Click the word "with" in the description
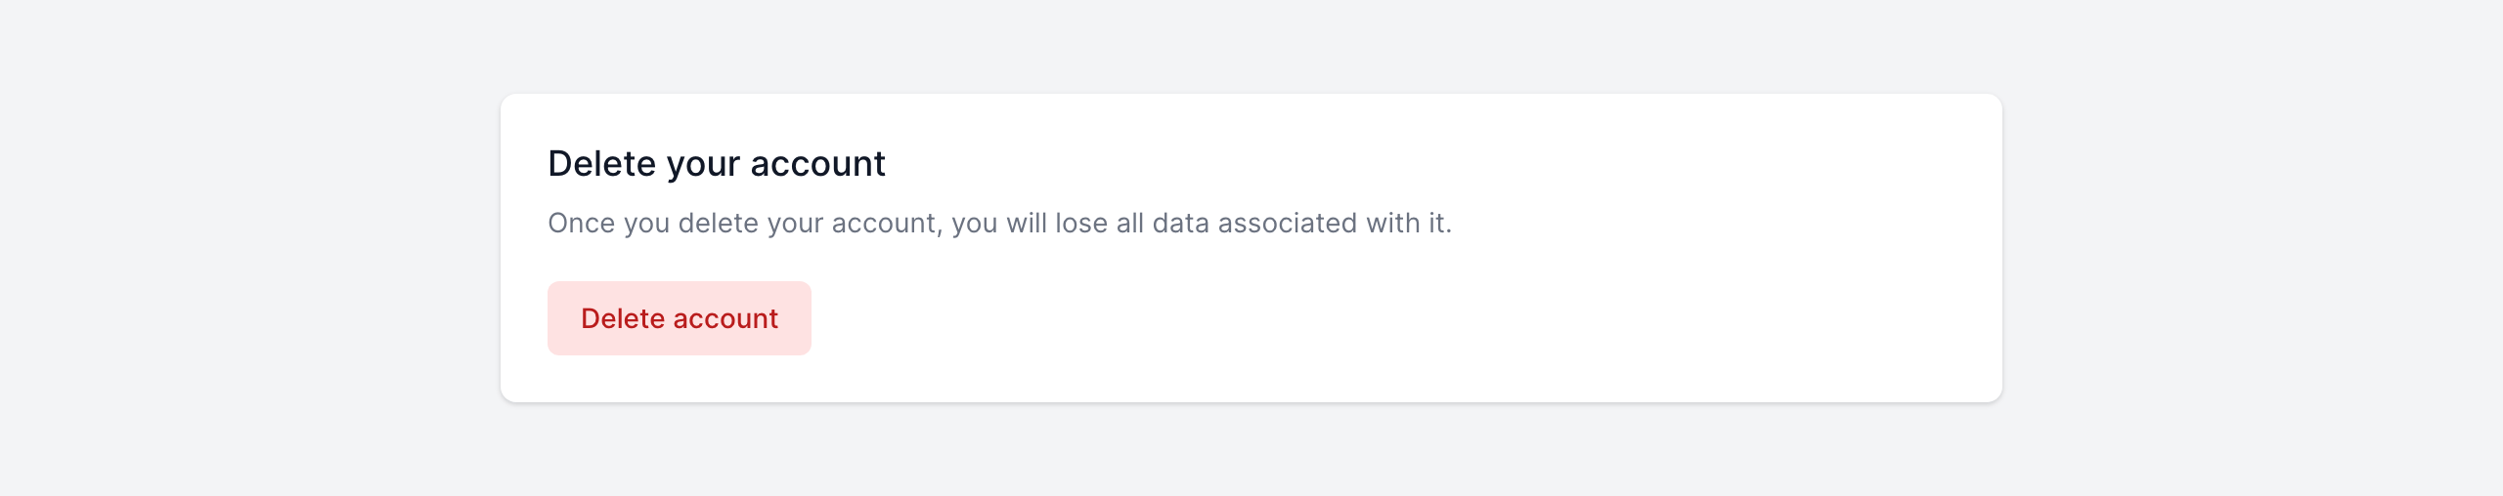 pyautogui.click(x=1393, y=224)
